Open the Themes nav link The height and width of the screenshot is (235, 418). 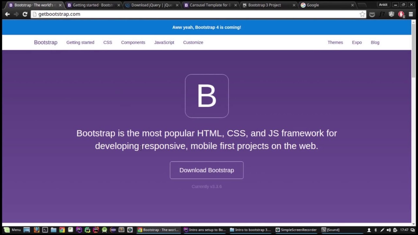[x=335, y=42]
